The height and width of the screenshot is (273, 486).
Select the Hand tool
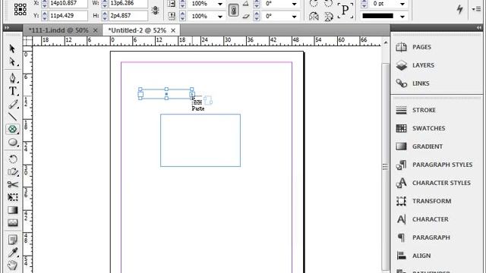pos(12,265)
